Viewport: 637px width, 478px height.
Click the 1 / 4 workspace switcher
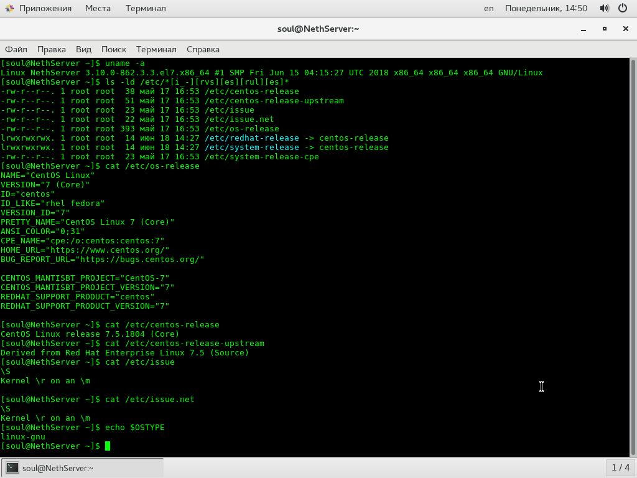(x=620, y=468)
